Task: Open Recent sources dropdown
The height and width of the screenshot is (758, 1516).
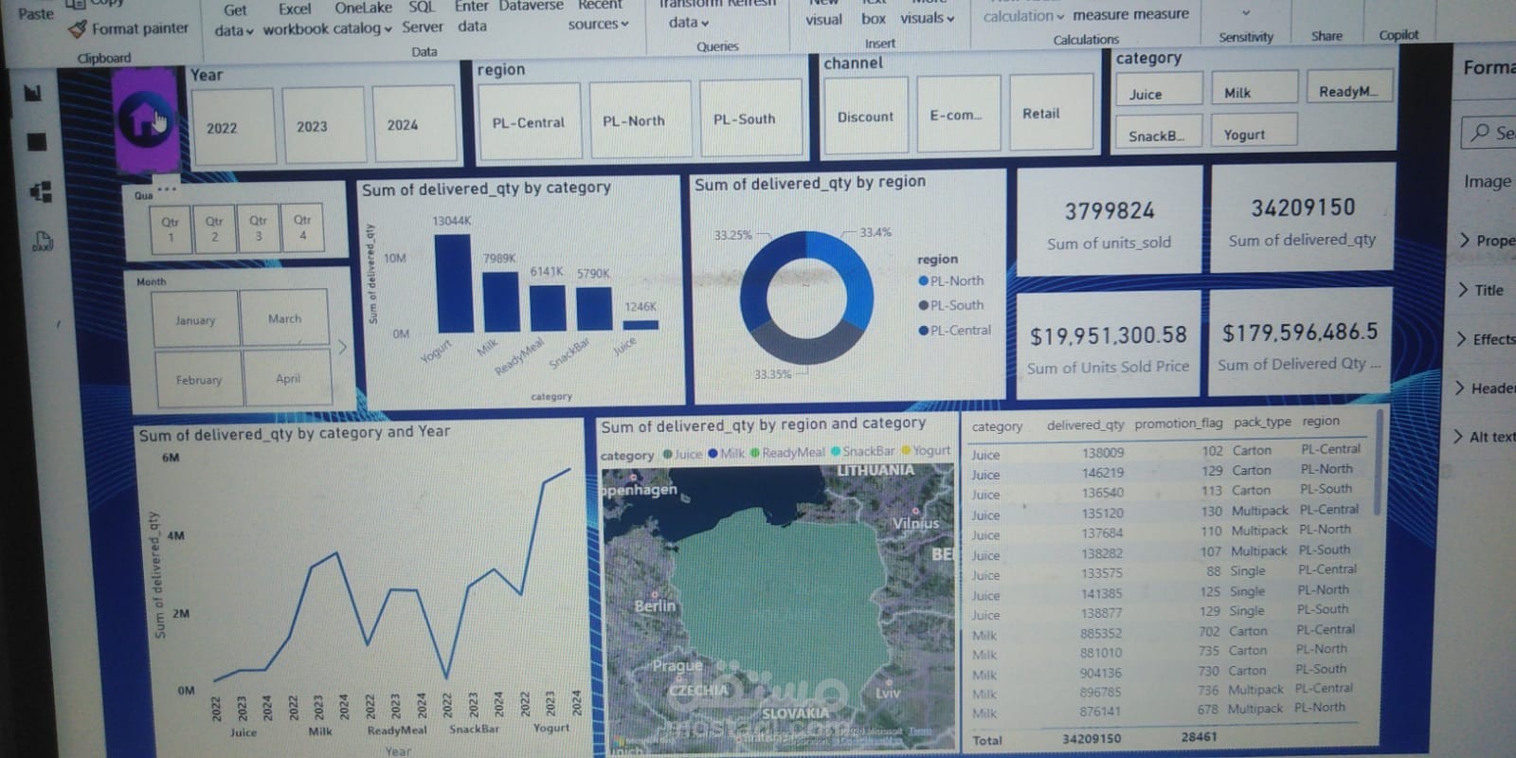Action: 599,15
